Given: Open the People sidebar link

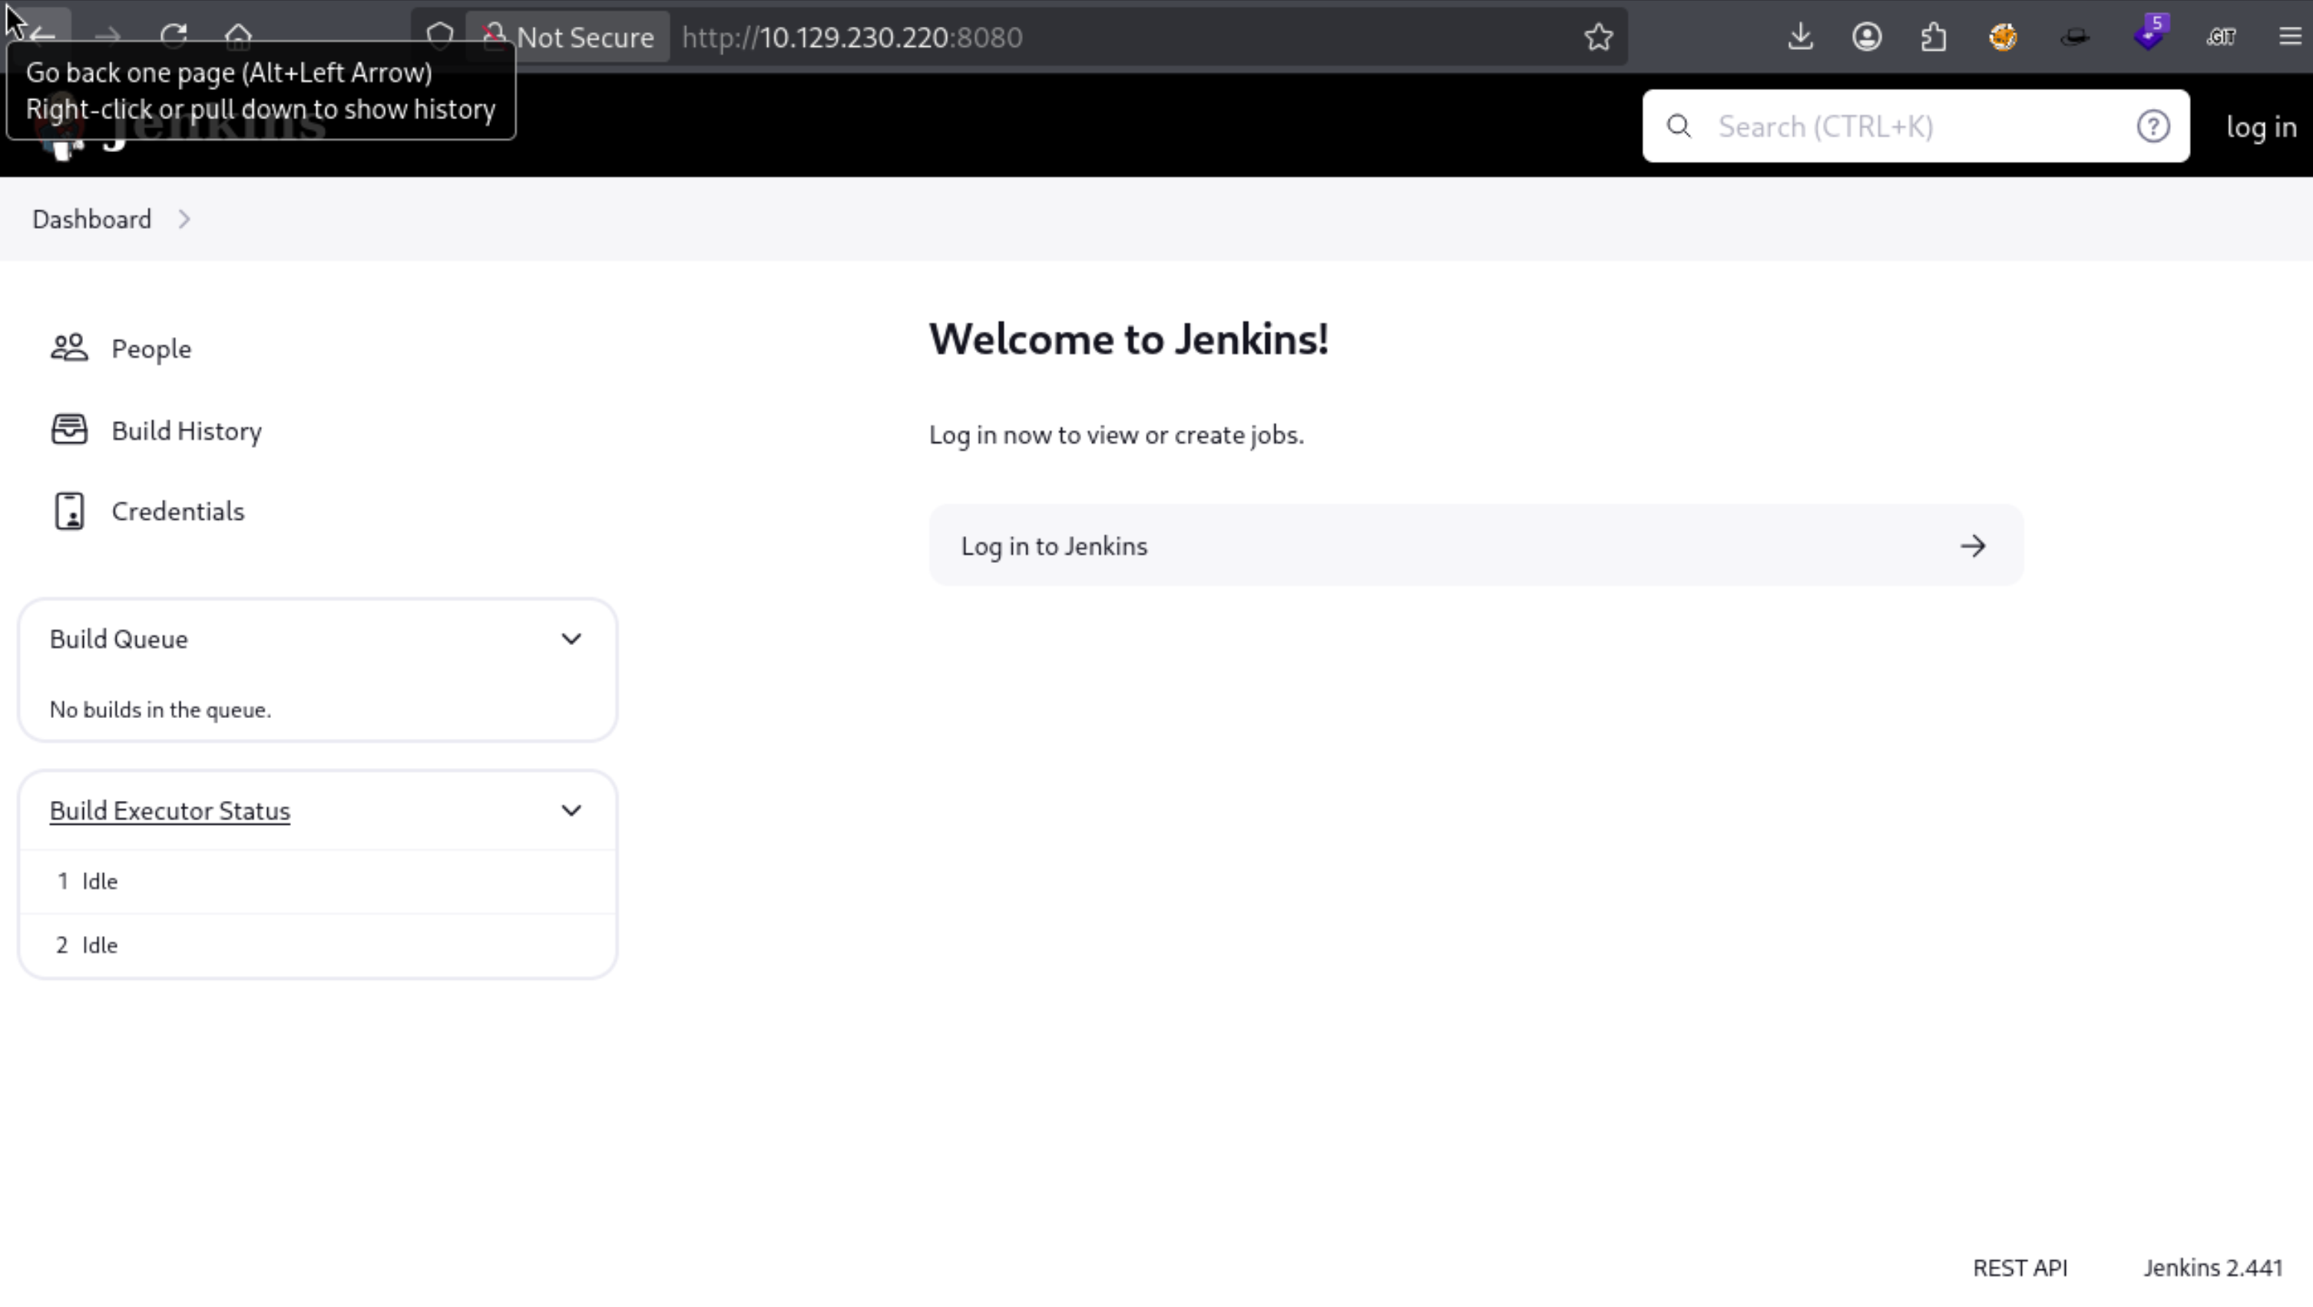Looking at the screenshot, I should click(151, 349).
